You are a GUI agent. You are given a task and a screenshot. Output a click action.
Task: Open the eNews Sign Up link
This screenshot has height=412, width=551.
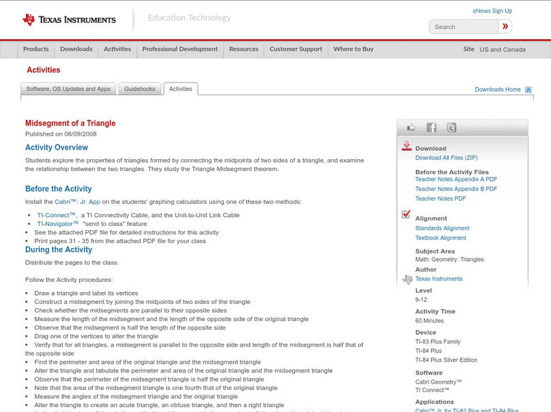tap(492, 11)
